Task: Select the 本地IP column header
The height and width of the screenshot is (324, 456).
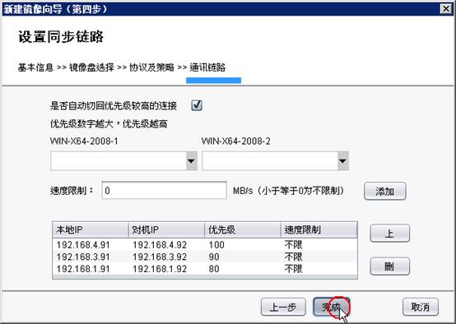Action: (91, 230)
